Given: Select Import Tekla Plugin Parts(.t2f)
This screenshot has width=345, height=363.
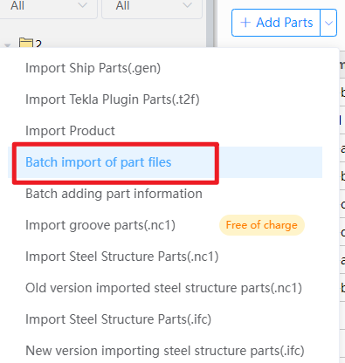Looking at the screenshot, I should pos(113,99).
